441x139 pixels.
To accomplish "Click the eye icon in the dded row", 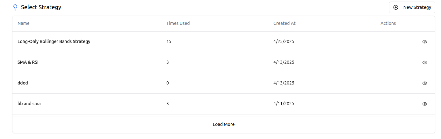I will (x=424, y=83).
